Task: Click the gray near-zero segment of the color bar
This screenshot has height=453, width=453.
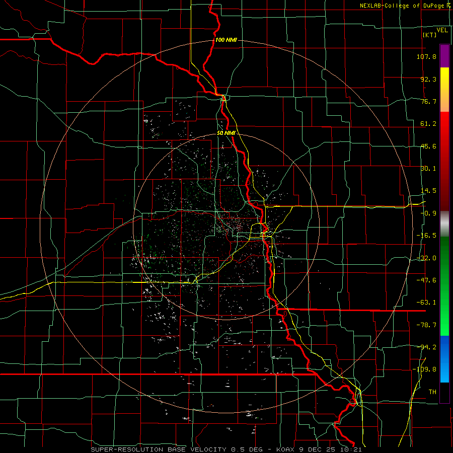Action: coord(444,223)
